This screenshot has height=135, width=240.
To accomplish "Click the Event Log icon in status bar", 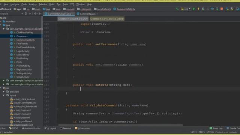I will [x=211, y=128].
